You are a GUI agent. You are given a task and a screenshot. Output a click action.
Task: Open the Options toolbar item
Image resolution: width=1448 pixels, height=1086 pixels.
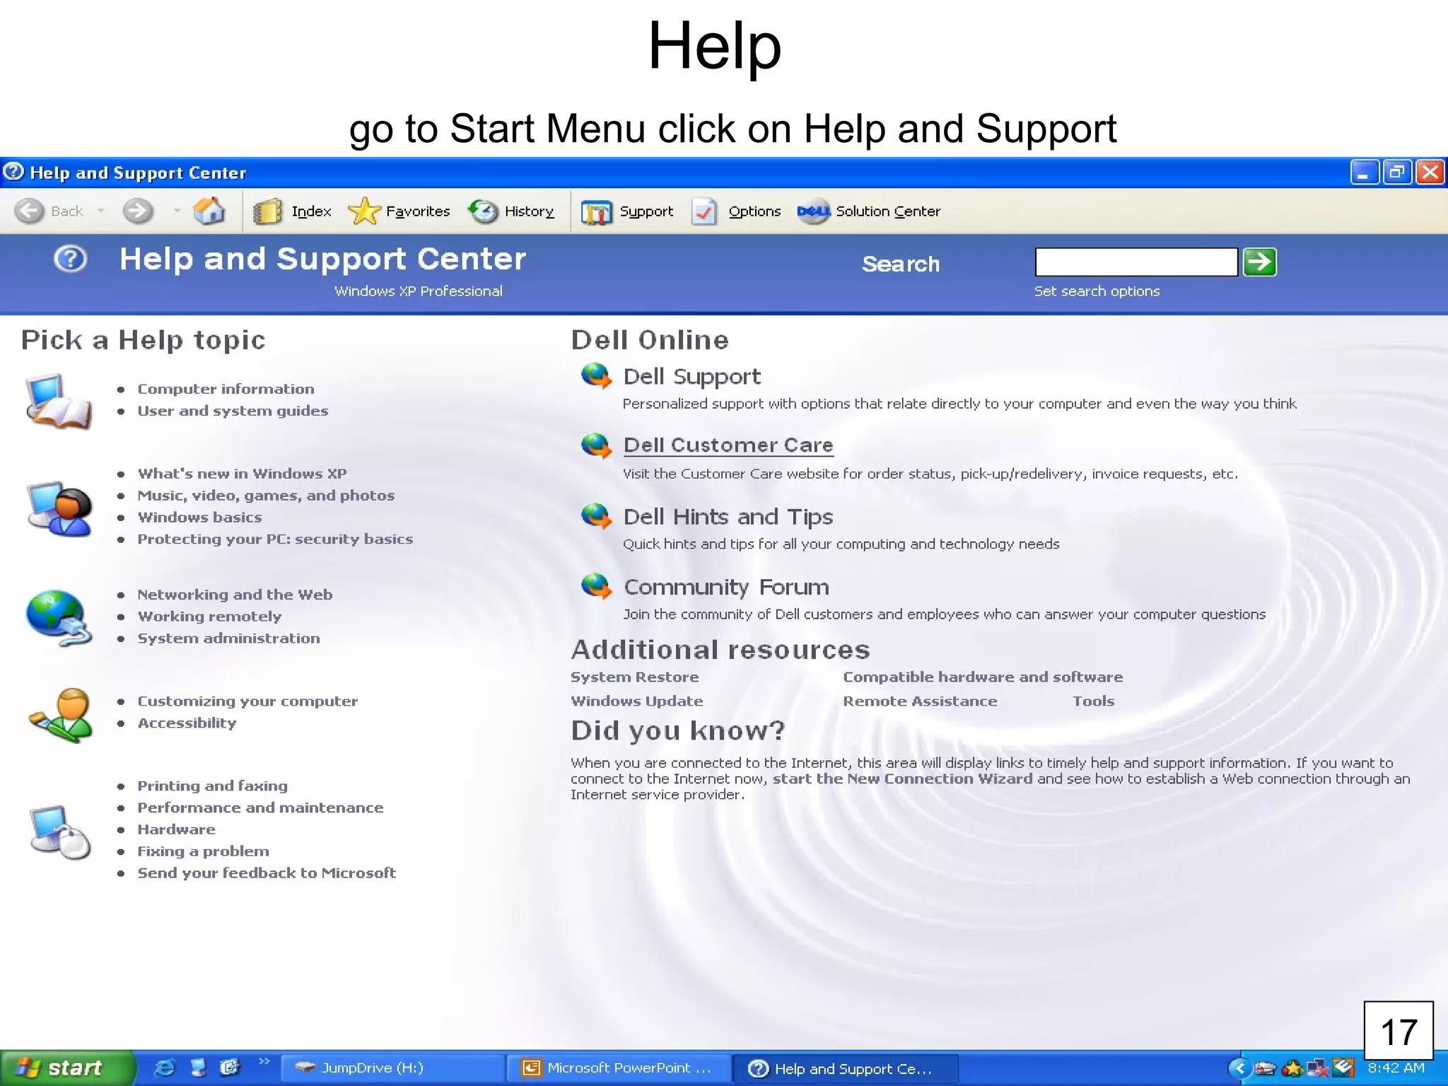pos(736,211)
